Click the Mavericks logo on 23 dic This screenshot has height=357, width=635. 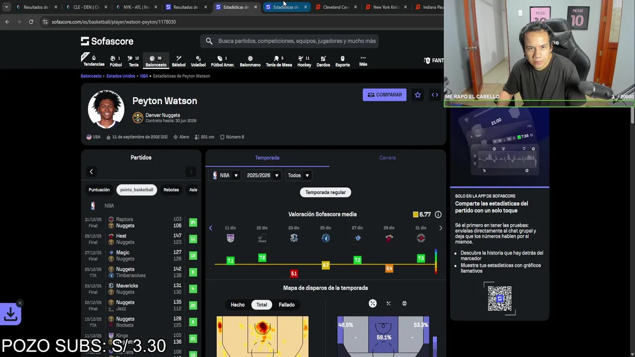[x=294, y=238]
